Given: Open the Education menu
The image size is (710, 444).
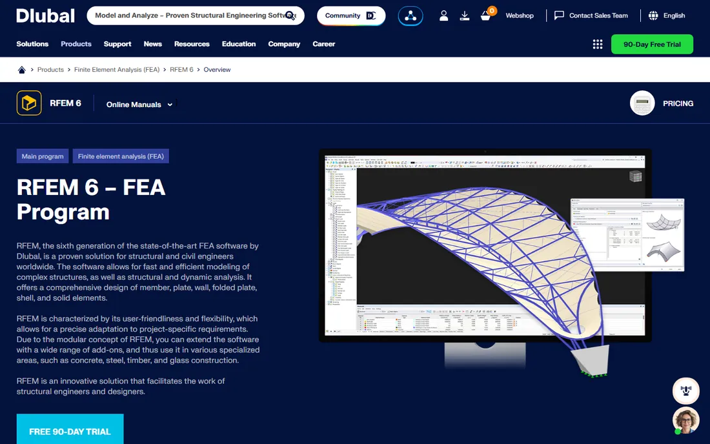Looking at the screenshot, I should 239,44.
